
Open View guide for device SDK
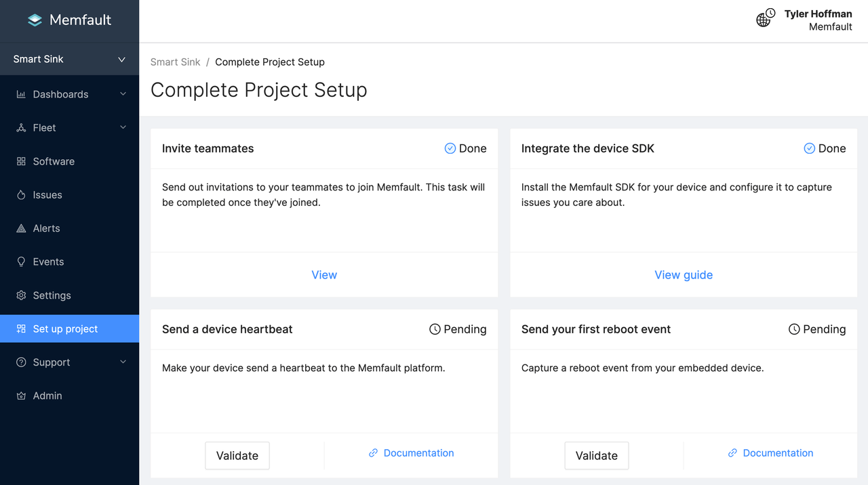coord(683,275)
